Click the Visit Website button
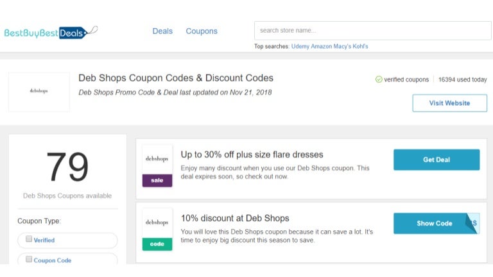Screen dimensions: 493x277 click(449, 103)
